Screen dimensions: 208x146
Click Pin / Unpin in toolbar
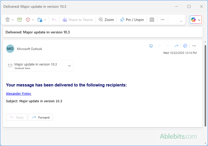pos(132,20)
